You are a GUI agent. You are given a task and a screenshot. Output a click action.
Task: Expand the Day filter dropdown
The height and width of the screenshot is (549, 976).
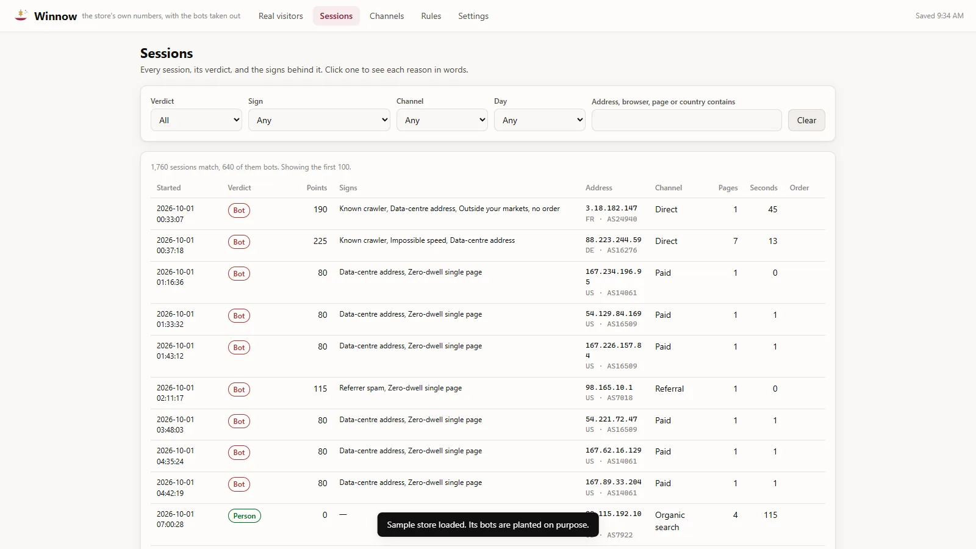point(540,120)
